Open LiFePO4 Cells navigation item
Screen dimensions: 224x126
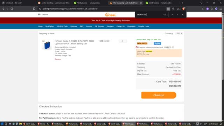tap(62, 26)
